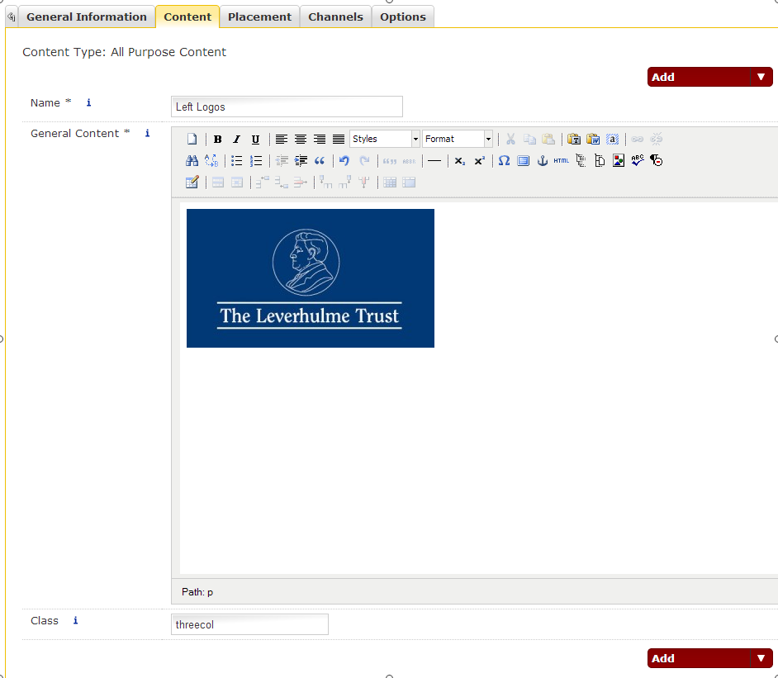Insert a special character with Omega icon
Viewport: 778px width, 678px height.
point(504,161)
